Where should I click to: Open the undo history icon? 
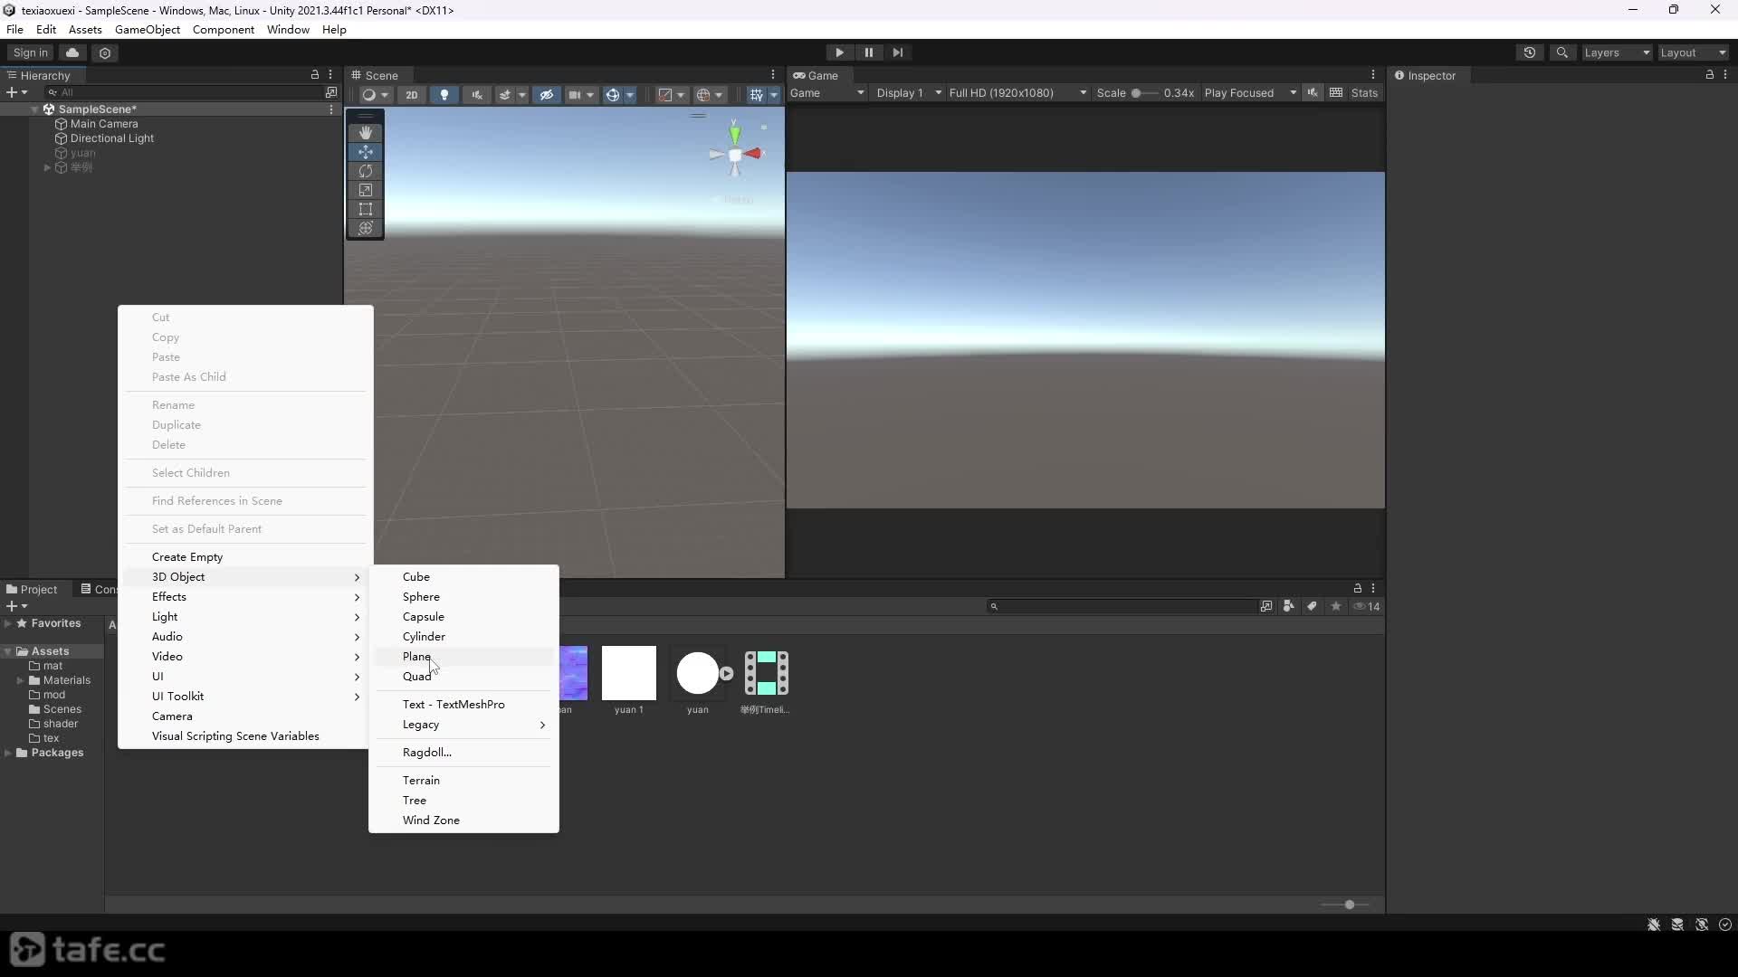tap(1530, 52)
